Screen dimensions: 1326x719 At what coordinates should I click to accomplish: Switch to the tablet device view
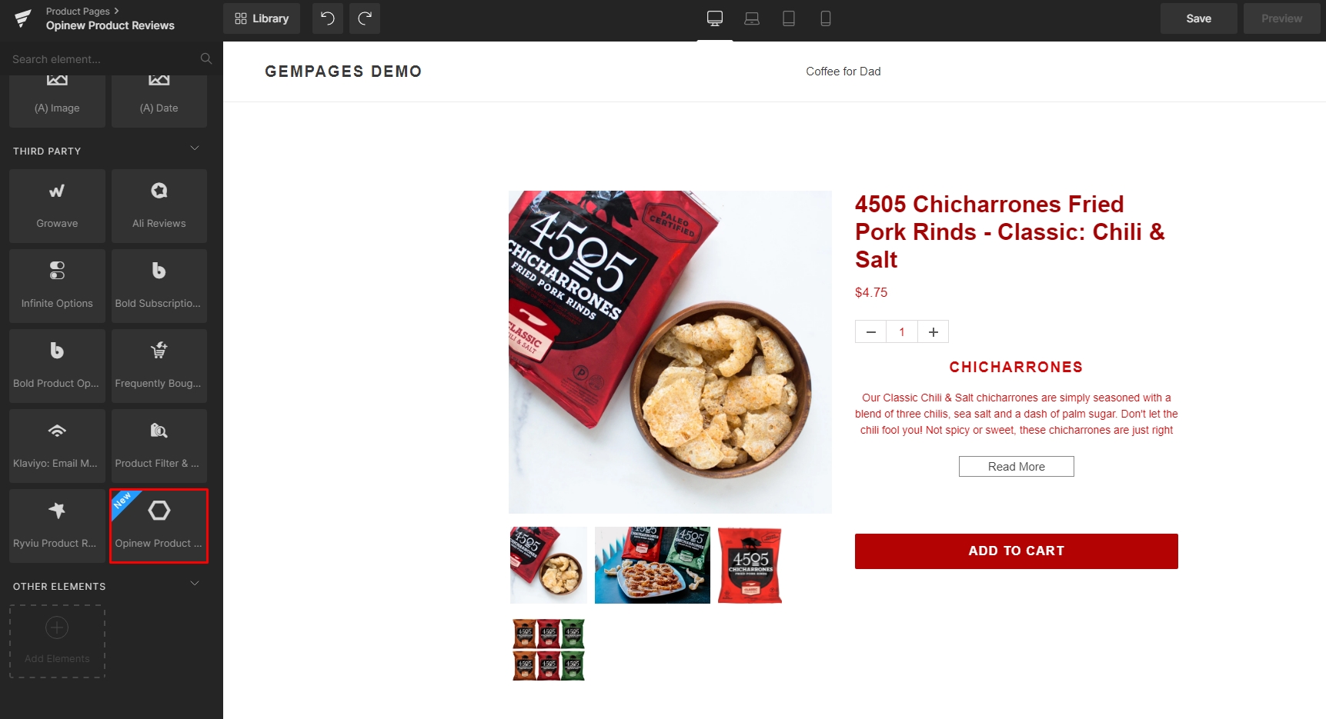coord(789,18)
